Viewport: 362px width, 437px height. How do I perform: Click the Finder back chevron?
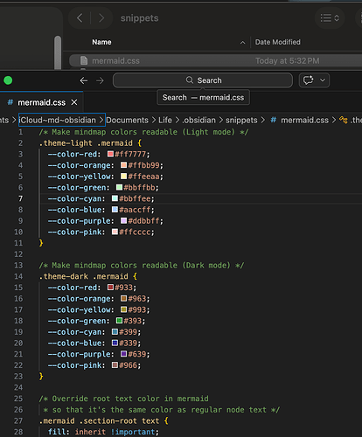pos(80,18)
